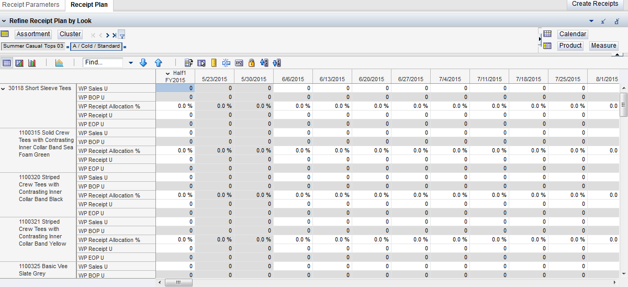This screenshot has width=628, height=287.
Task: Click WP EOP U label for 1100321 item
Action: pos(116,258)
